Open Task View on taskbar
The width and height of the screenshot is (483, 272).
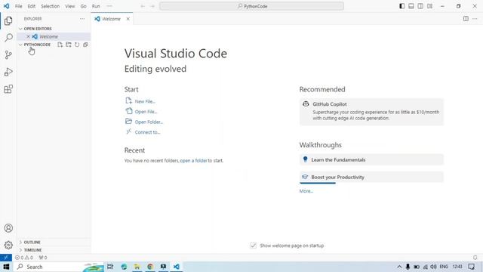tap(110, 267)
